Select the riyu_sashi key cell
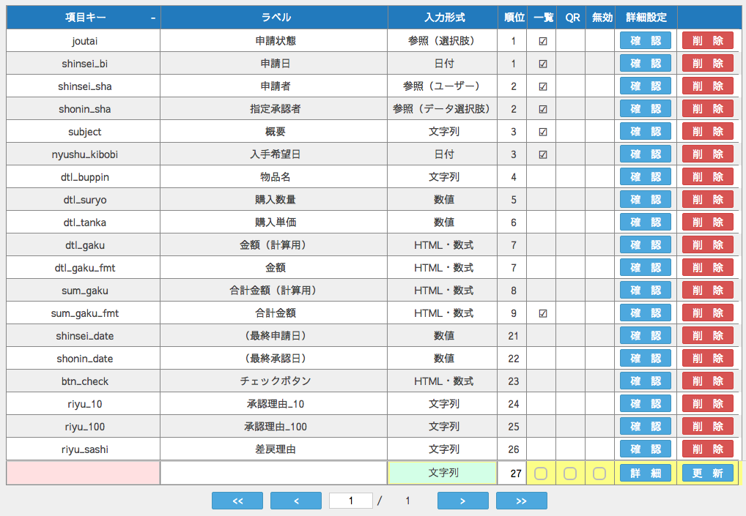 coord(84,449)
